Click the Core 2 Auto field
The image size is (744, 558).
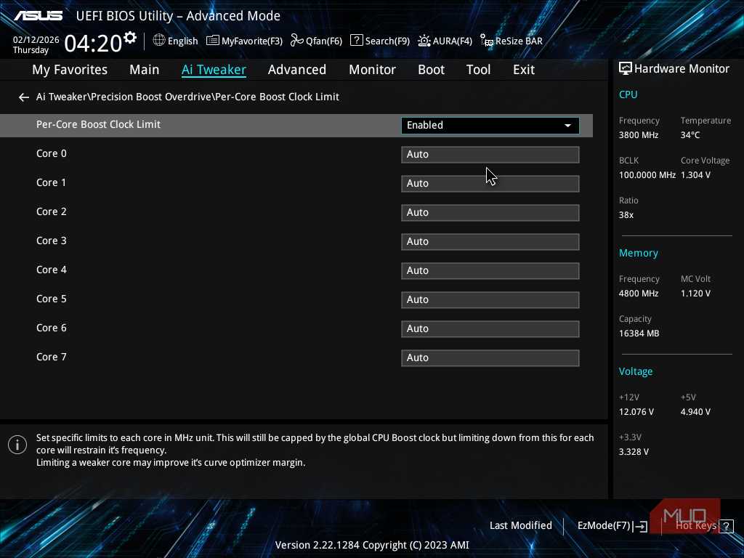[x=490, y=213]
